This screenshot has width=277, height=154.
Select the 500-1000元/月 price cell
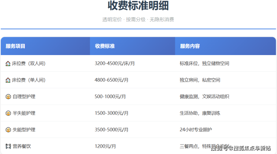click(110, 97)
